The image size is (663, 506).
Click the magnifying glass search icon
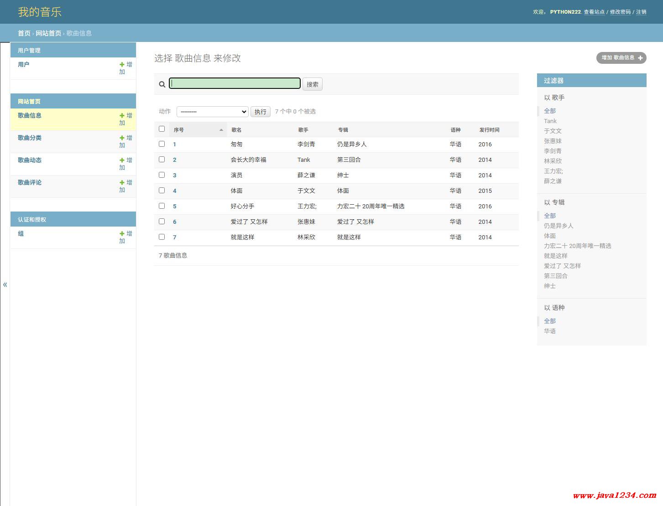(x=162, y=84)
